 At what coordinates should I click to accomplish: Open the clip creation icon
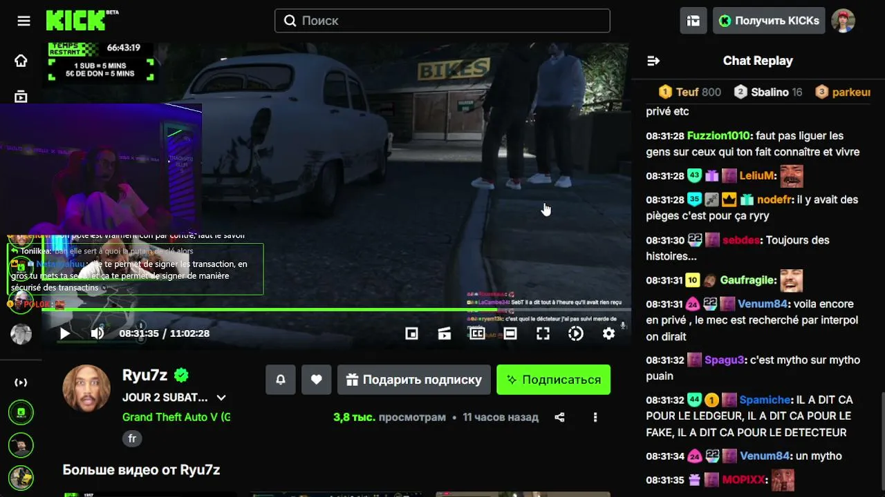point(445,333)
